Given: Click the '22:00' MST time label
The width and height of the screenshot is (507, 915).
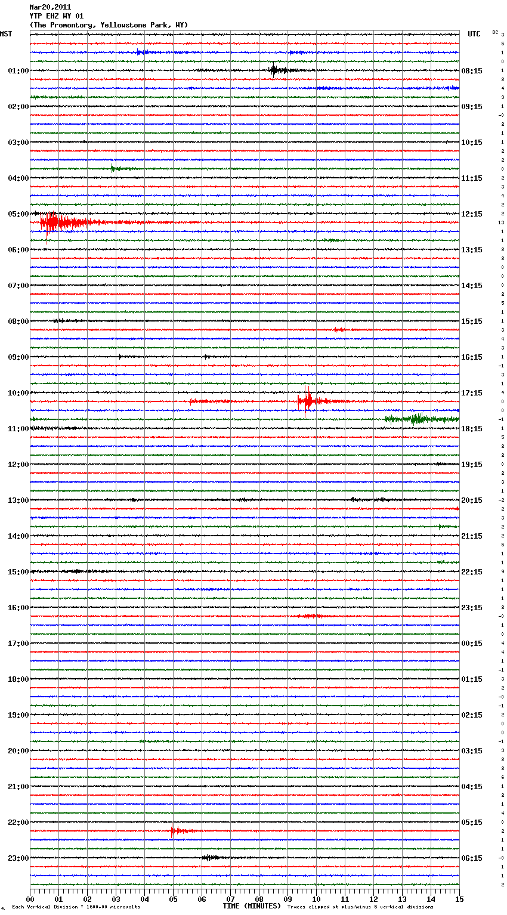Looking at the screenshot, I should [18, 822].
